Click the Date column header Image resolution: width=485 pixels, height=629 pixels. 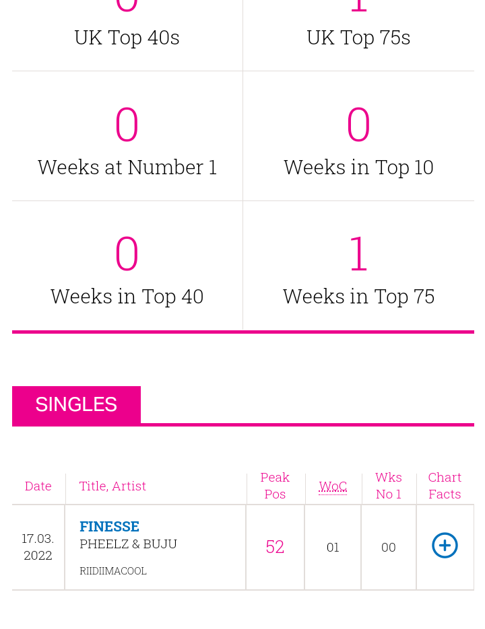[38, 486]
